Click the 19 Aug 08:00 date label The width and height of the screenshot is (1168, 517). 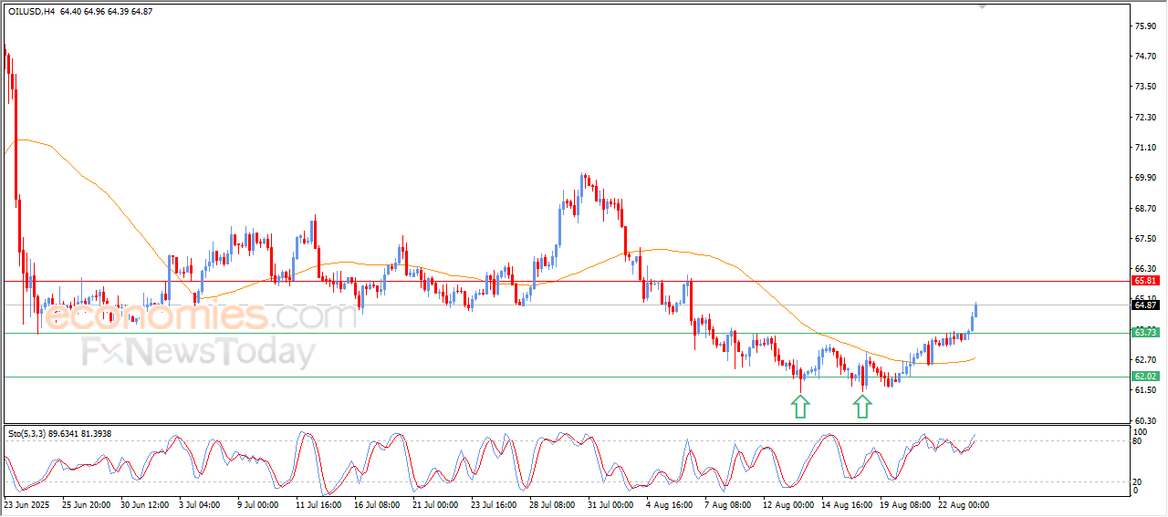point(903,504)
